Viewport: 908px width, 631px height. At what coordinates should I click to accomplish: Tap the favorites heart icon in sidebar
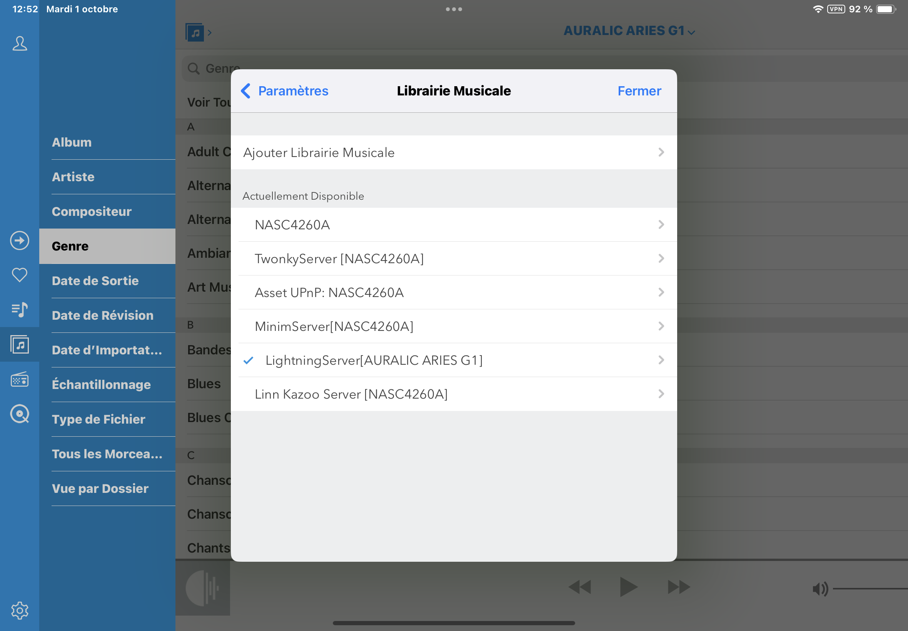20,275
